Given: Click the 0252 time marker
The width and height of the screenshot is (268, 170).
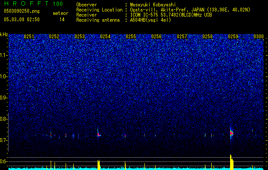Looking at the screenshot, I should pos(54,37).
